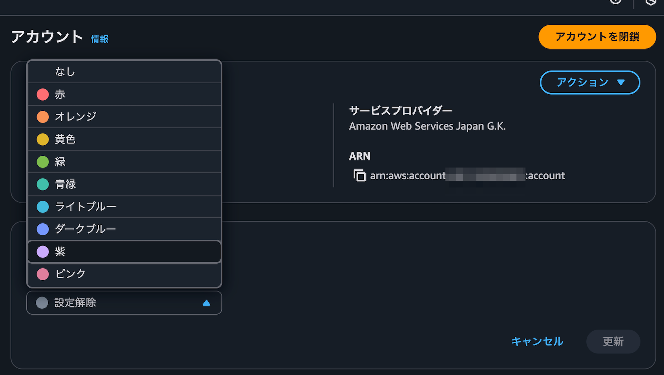
Task: Collapse the 設定解除 color dropdown
Action: 124,303
